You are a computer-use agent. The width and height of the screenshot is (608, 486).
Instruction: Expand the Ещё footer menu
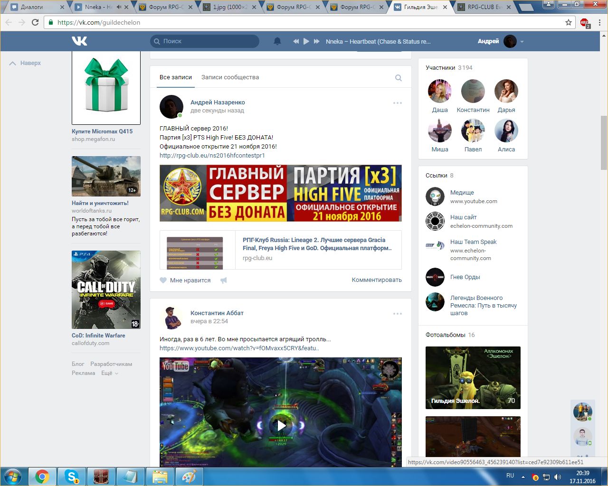(x=110, y=373)
